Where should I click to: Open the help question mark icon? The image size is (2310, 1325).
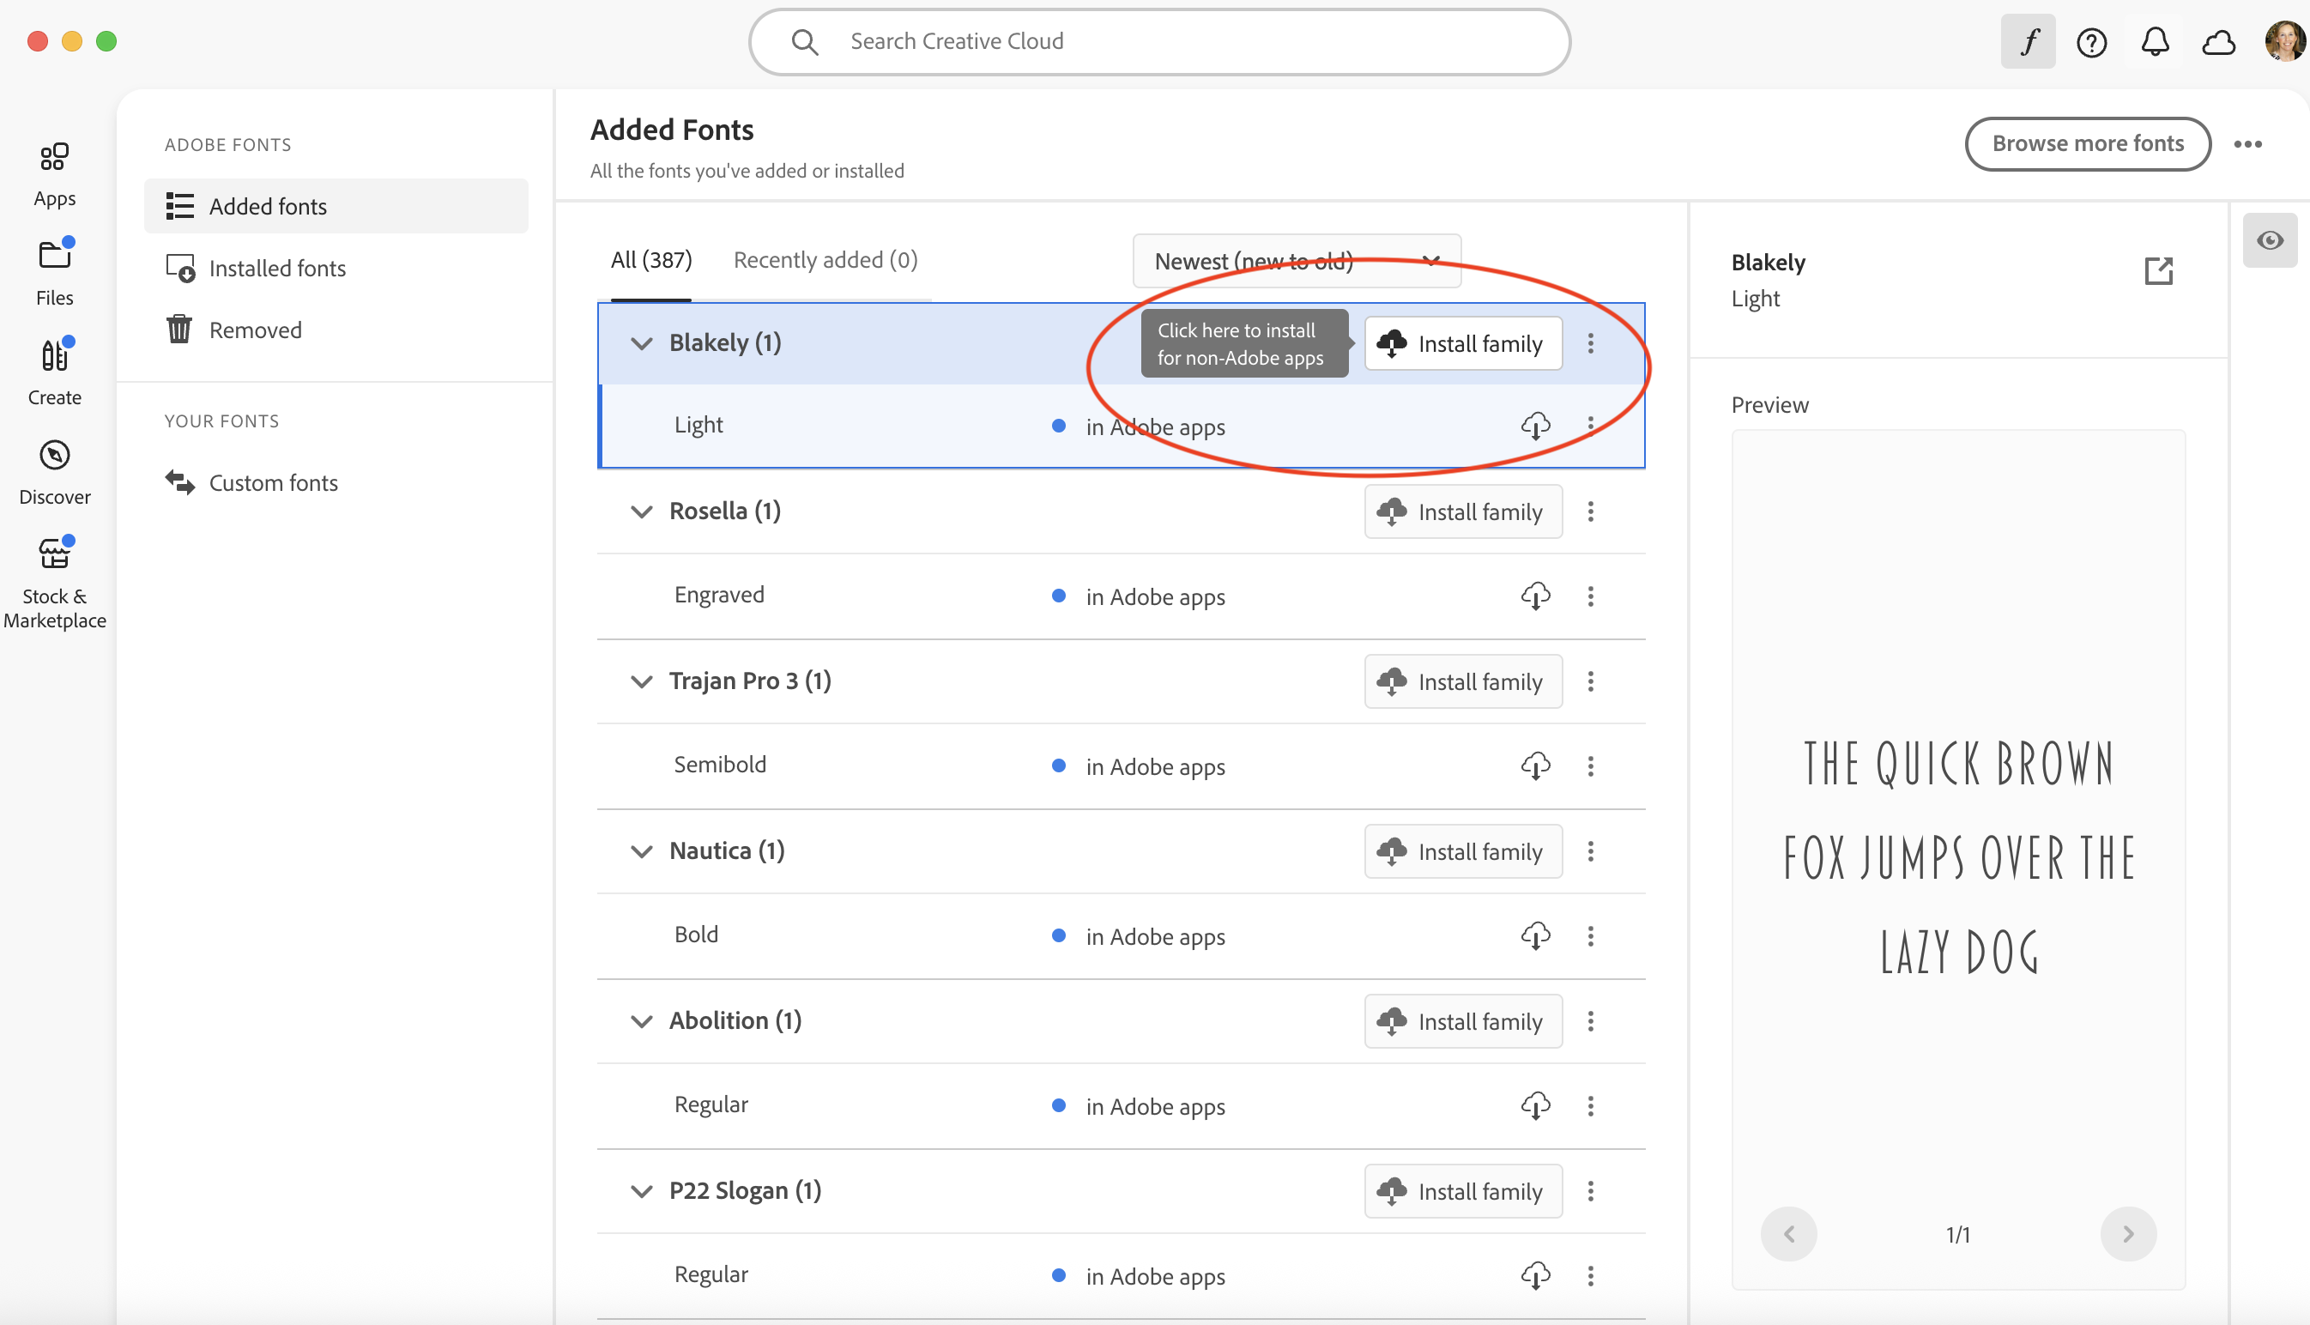tap(2092, 42)
